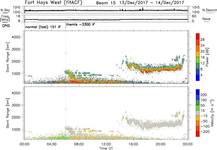Click the light green segment of Velocity color bar
Screen dimensions: 217x150
[x=198, y=108]
